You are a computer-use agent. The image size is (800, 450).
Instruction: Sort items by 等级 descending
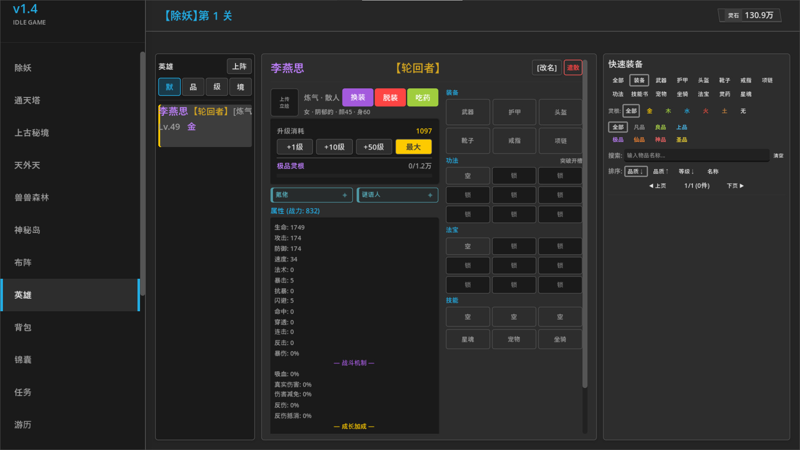coord(686,171)
